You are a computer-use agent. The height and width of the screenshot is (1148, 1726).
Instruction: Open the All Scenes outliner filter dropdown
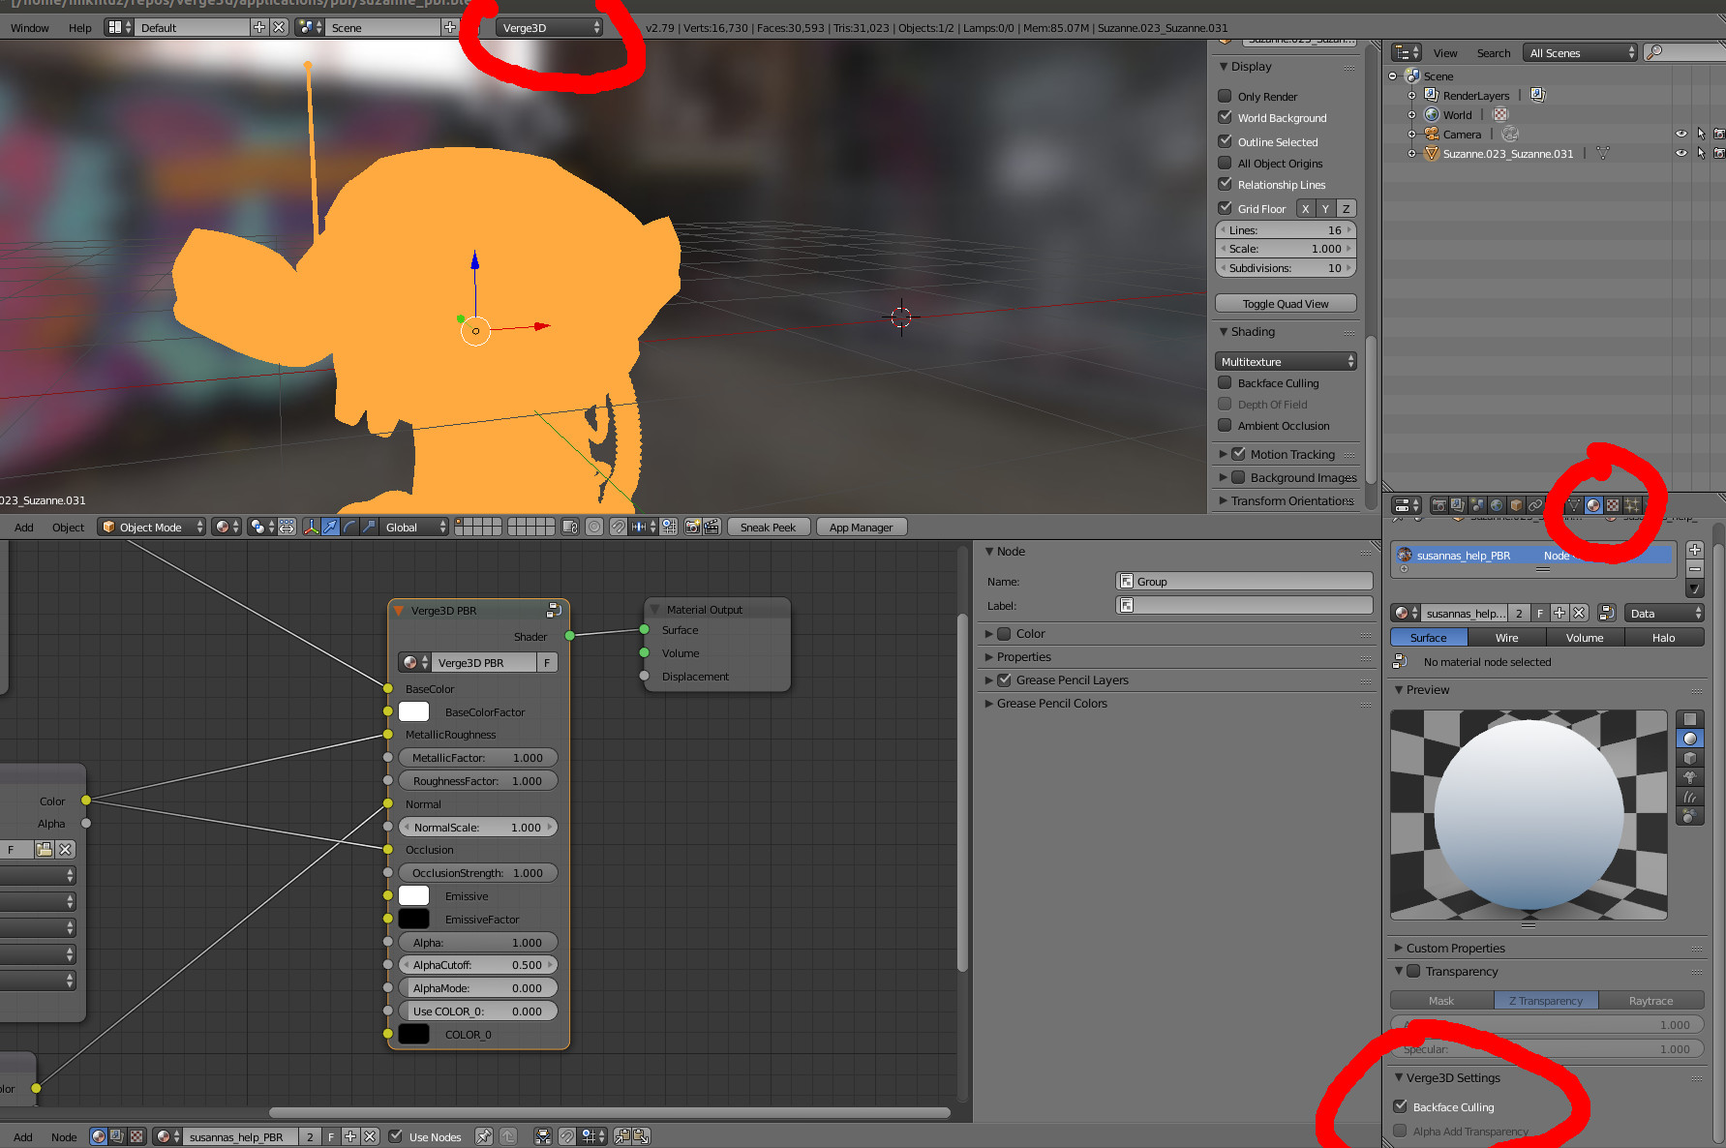1580,52
